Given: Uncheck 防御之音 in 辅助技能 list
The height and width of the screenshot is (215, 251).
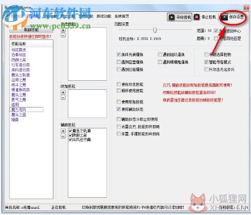Looking at the screenshot, I should (x=70, y=135).
